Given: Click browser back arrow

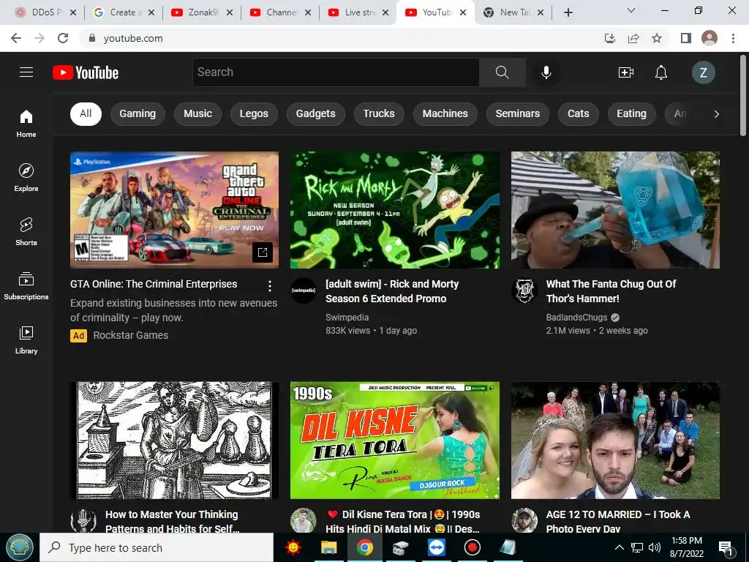Looking at the screenshot, I should 16,38.
